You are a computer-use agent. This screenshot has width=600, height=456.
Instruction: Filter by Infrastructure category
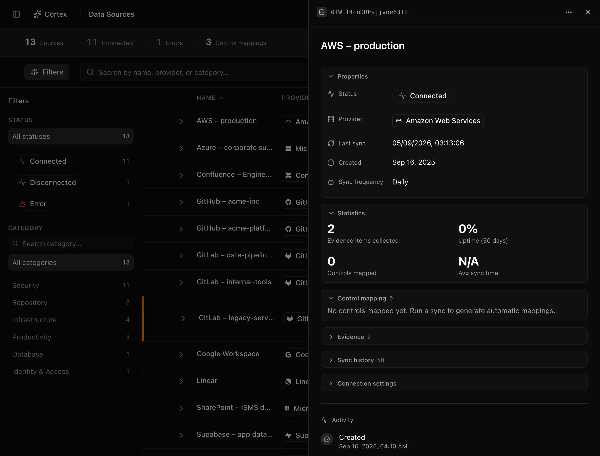[71, 320]
